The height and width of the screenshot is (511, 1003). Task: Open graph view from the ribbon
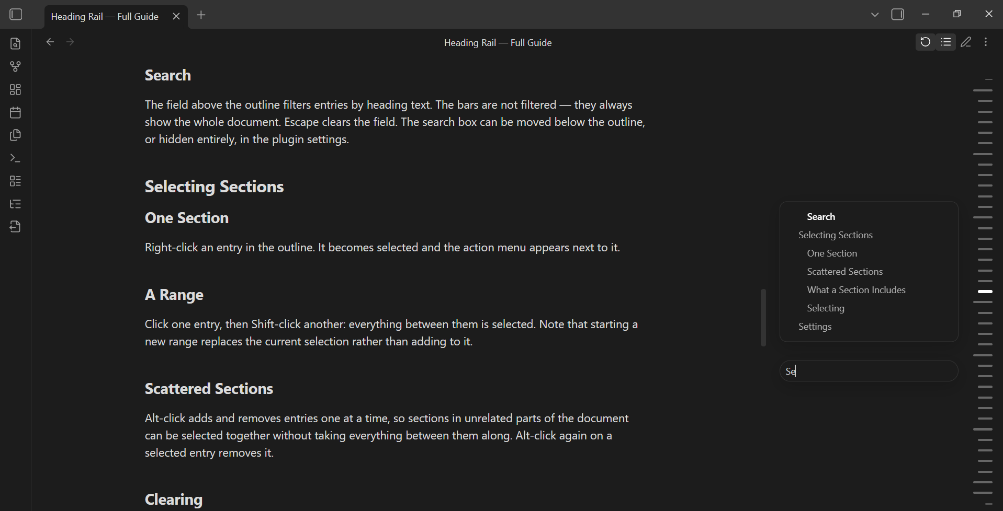pyautogui.click(x=16, y=67)
